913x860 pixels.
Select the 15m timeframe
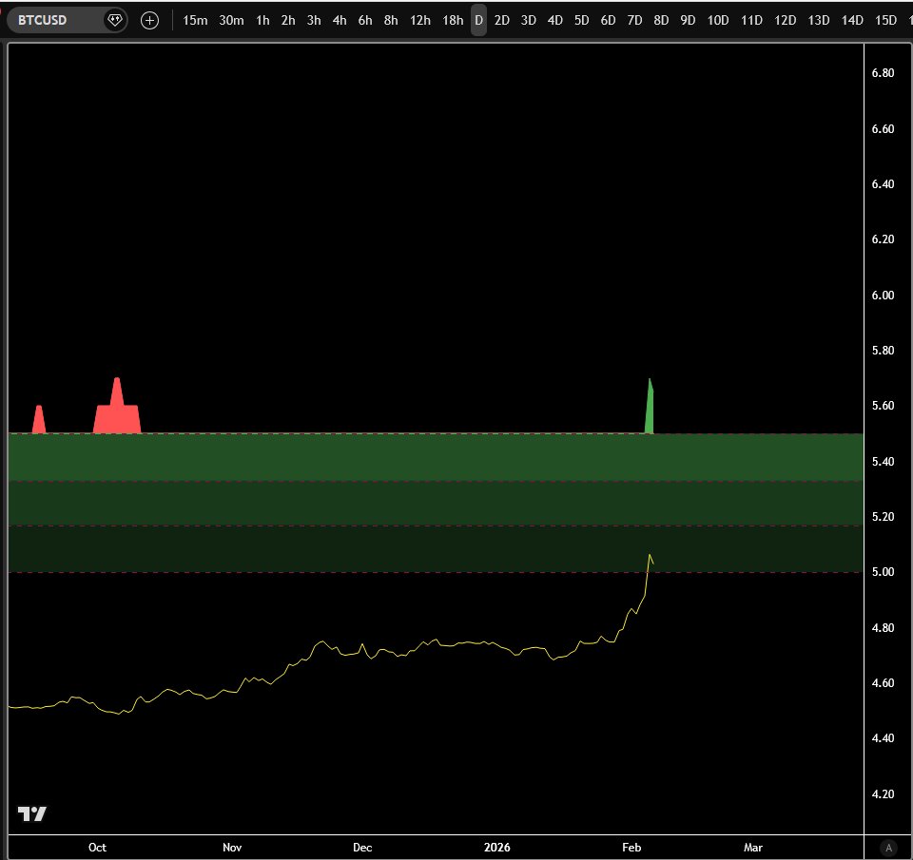point(195,20)
